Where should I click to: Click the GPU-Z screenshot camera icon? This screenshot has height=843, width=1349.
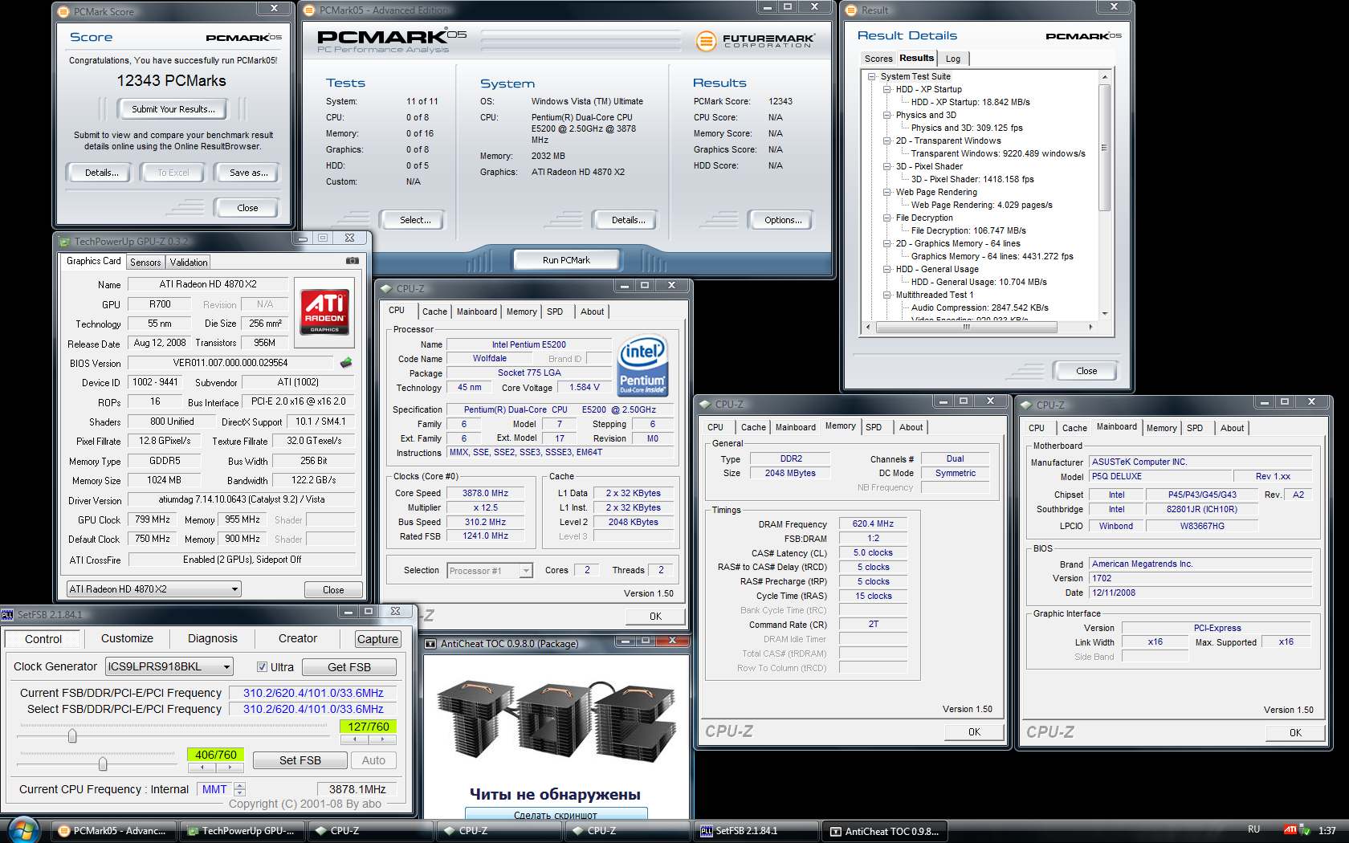(x=352, y=261)
